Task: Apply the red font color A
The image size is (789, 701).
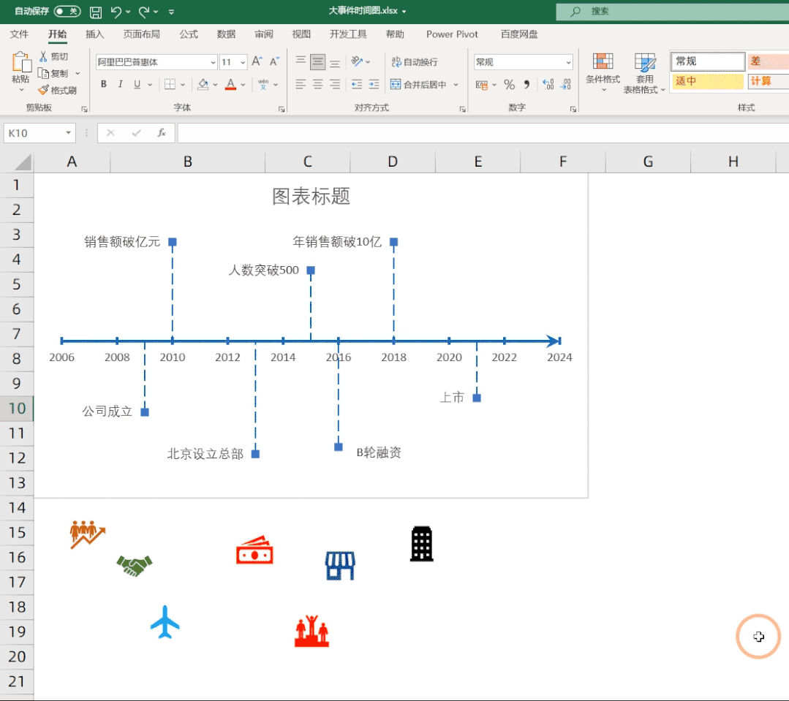Action: [230, 84]
